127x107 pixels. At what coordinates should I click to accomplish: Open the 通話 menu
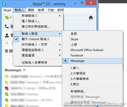tap(31, 10)
